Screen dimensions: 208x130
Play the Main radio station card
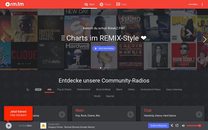point(131,114)
